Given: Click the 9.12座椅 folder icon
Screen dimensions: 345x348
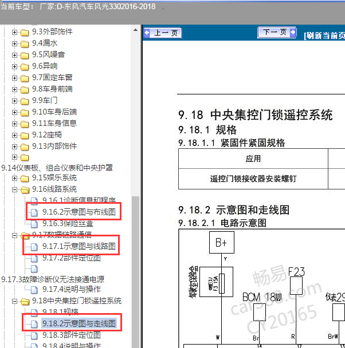Looking at the screenshot, I should click(x=25, y=136).
